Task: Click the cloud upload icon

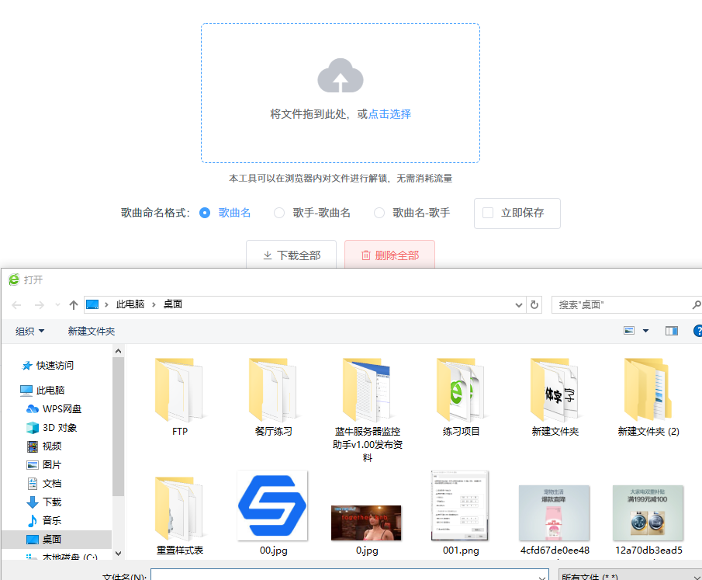Action: (x=341, y=76)
